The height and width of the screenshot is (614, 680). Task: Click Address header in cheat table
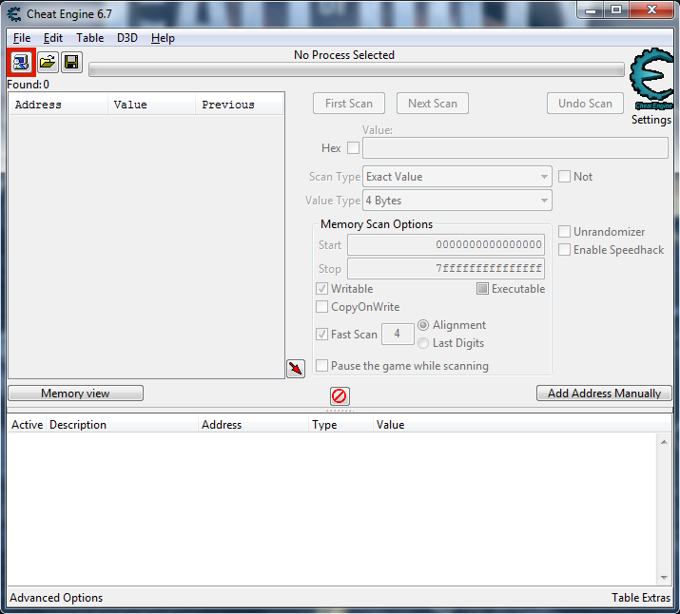[x=254, y=425]
